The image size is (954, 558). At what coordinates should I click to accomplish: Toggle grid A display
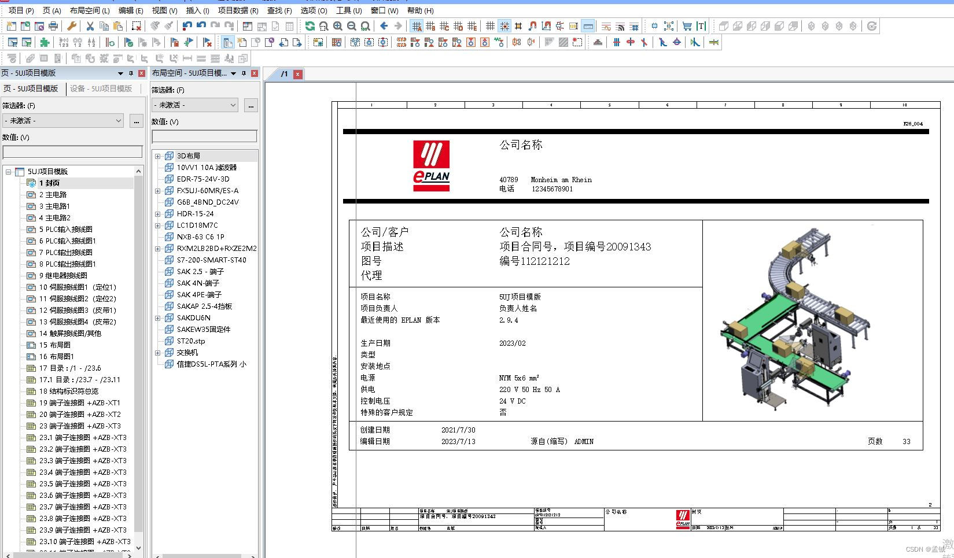[417, 26]
